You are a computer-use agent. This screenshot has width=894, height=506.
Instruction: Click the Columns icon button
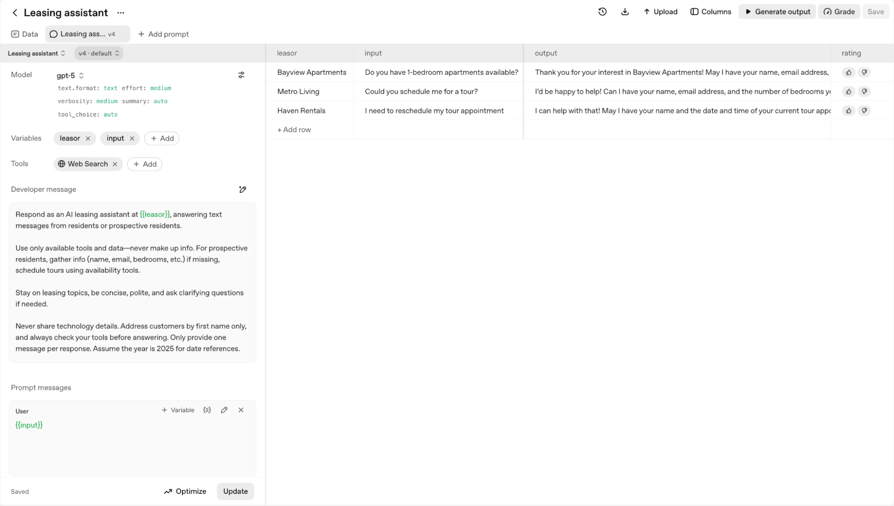coord(710,12)
